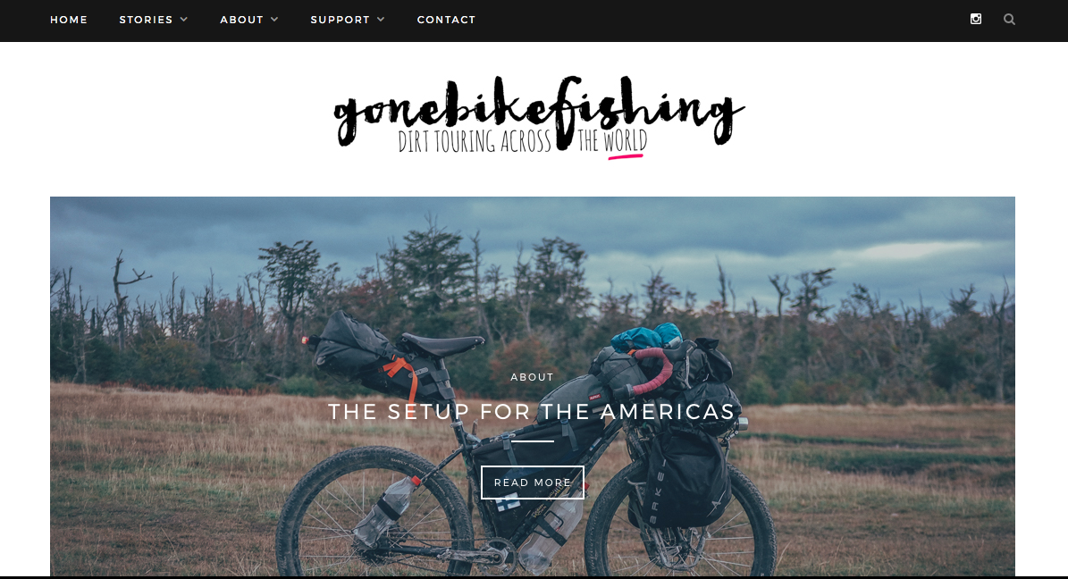Select the Support menu label

click(340, 20)
